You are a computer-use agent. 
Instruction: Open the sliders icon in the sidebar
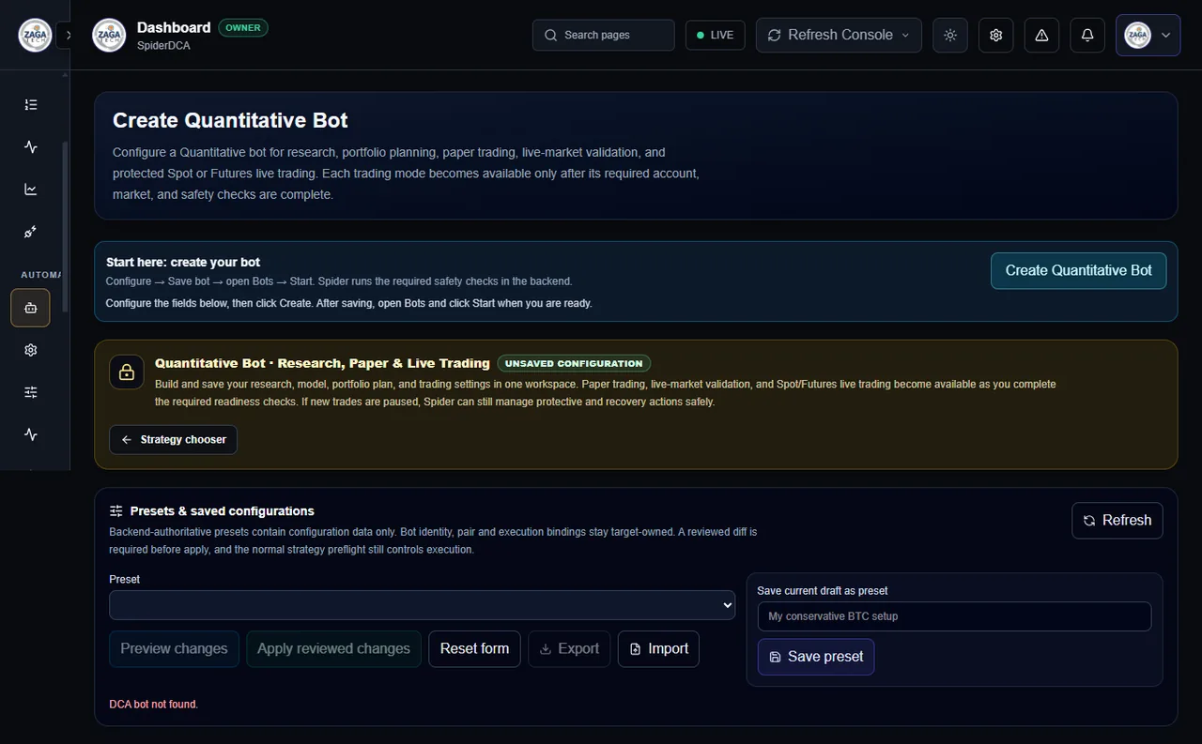click(31, 392)
